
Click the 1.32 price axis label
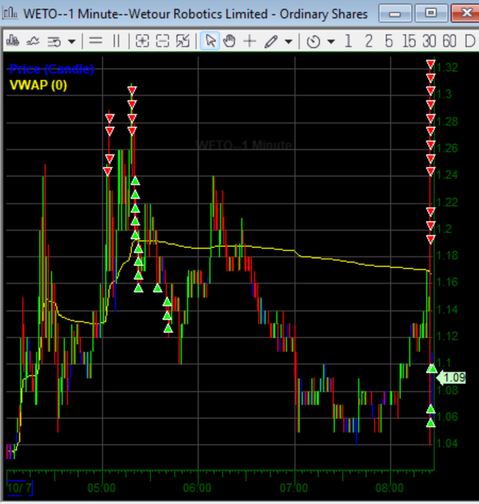coord(447,67)
